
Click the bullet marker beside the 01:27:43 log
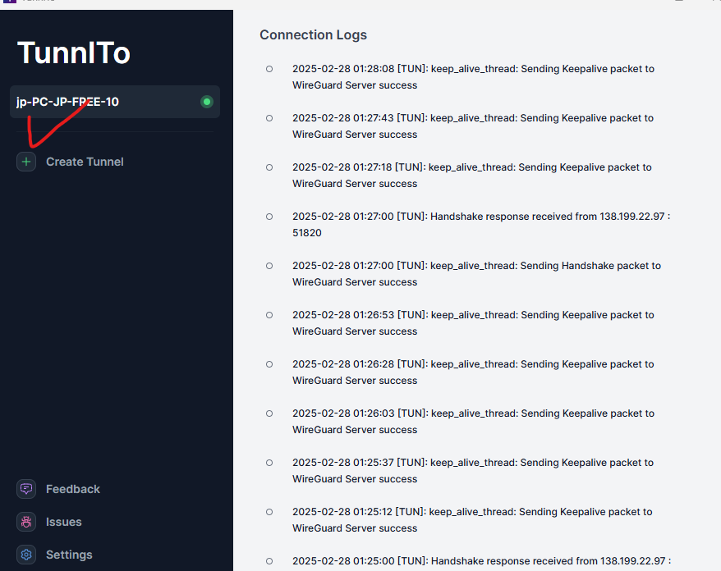(269, 118)
